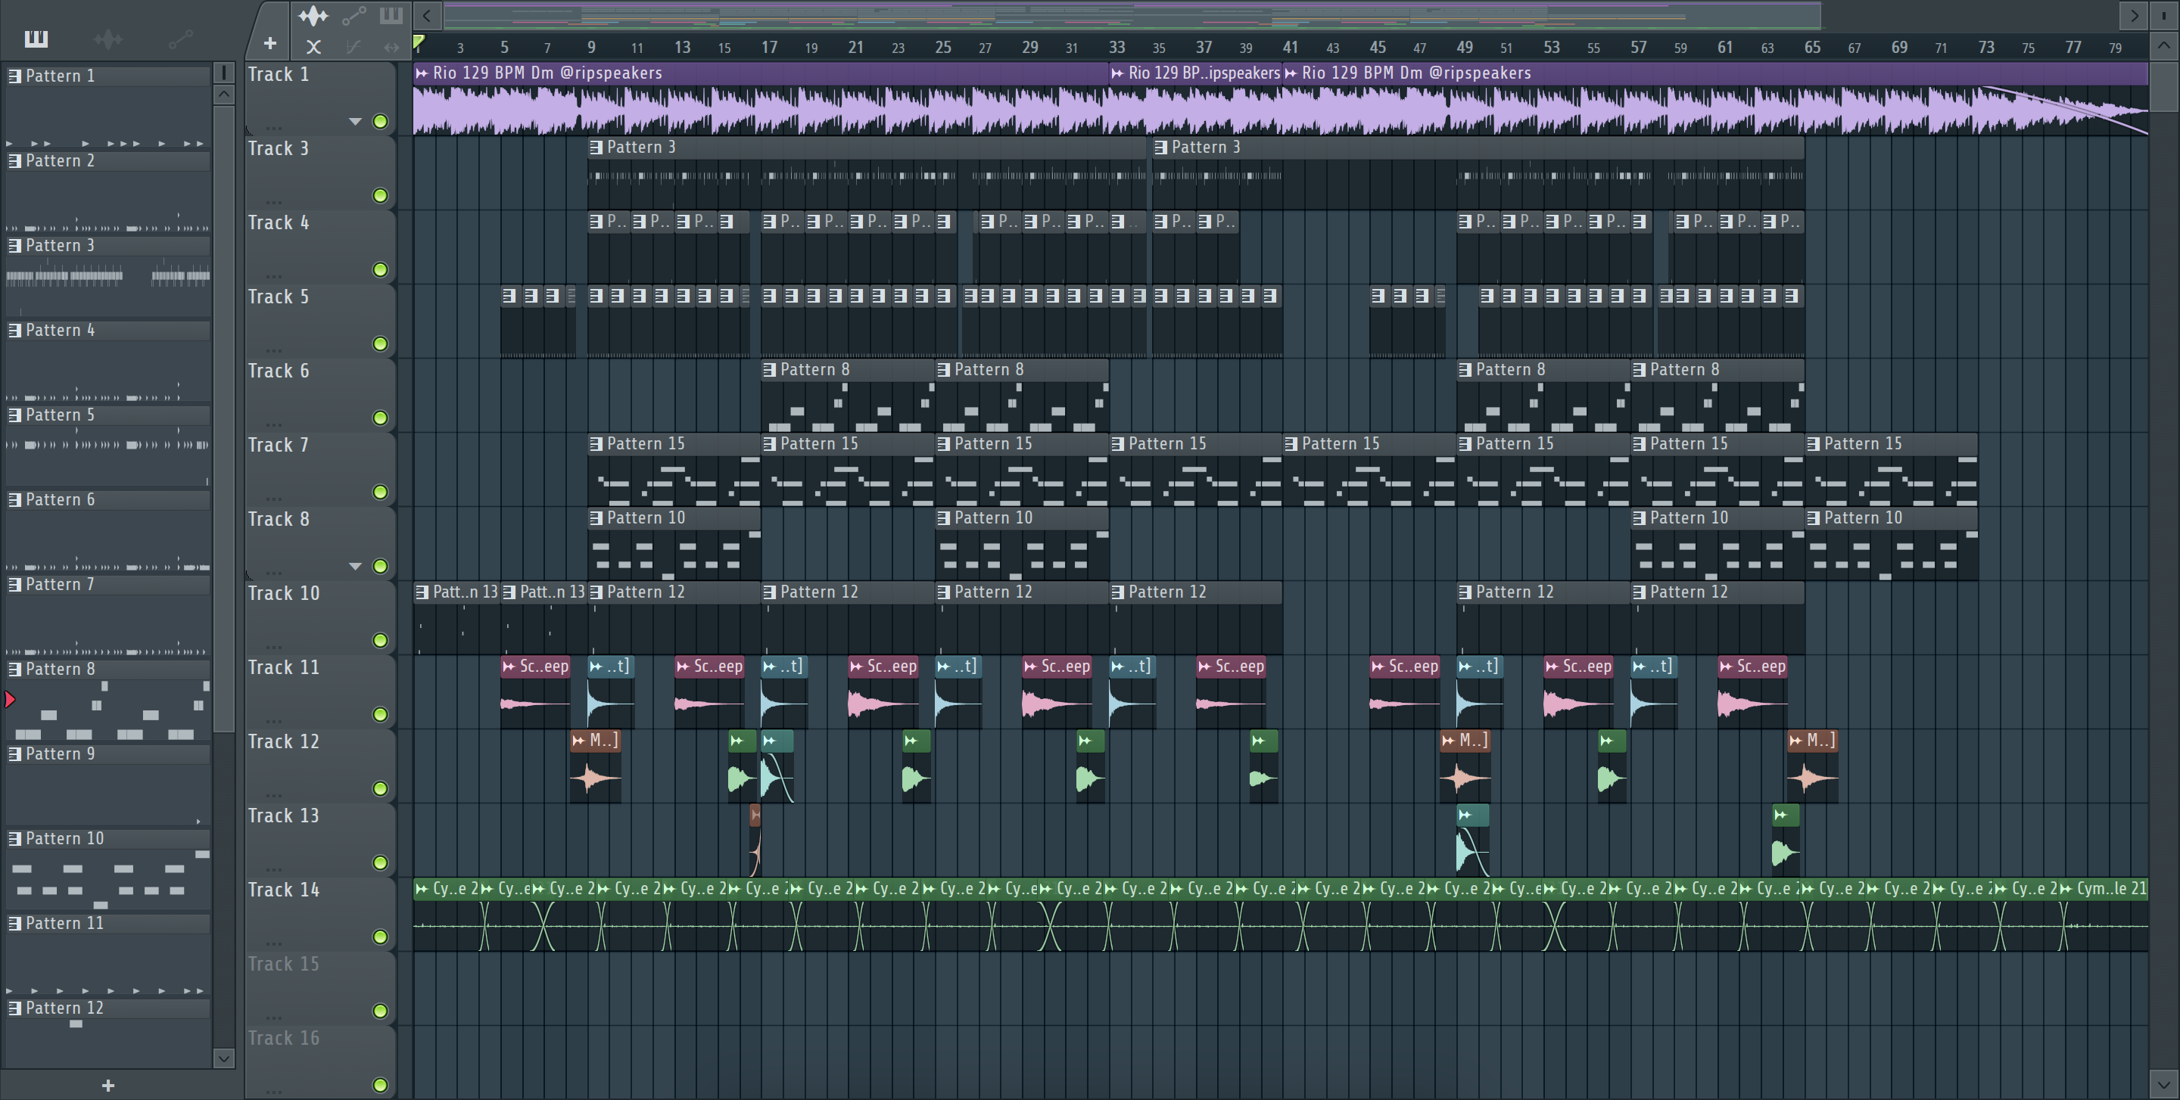Show patterns in the picker panel
The height and width of the screenshot is (1100, 2180).
(x=36, y=38)
